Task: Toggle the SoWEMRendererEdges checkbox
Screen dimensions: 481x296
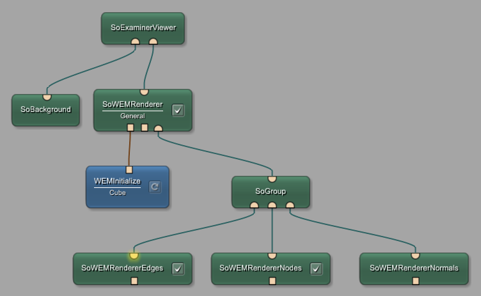Action: (178, 269)
